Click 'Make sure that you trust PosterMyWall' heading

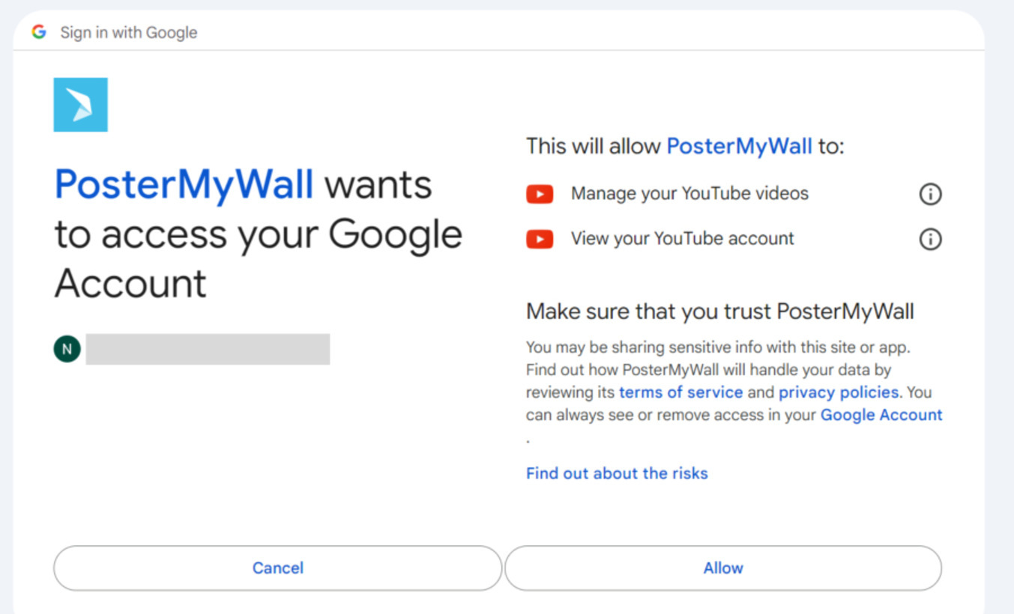(x=720, y=311)
